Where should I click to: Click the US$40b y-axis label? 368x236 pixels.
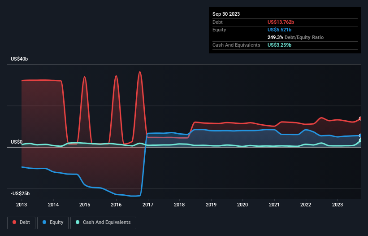(x=19, y=59)
